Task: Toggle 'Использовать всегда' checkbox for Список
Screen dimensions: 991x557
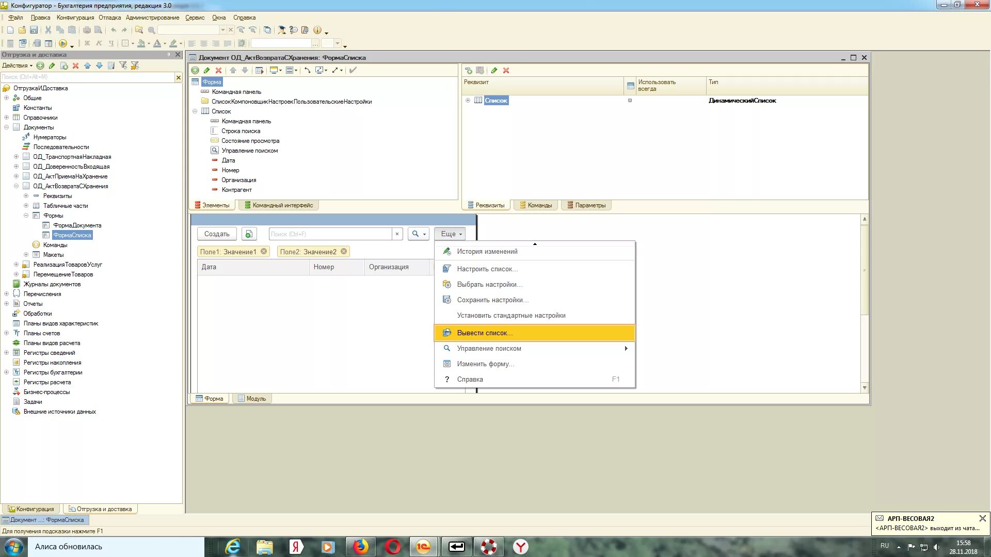Action: (630, 101)
